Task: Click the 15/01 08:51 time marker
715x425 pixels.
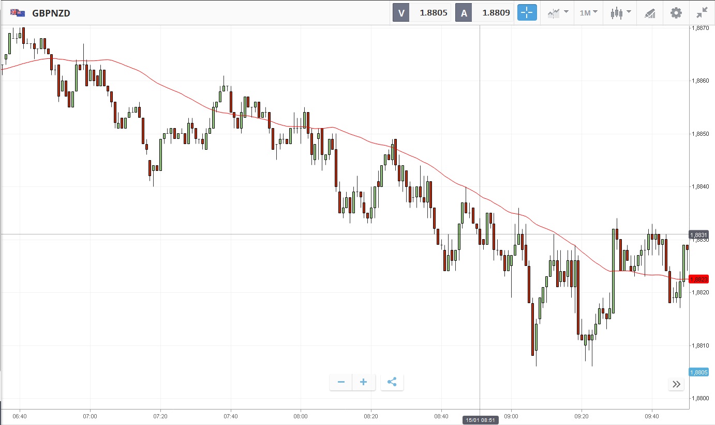Action: [x=480, y=420]
